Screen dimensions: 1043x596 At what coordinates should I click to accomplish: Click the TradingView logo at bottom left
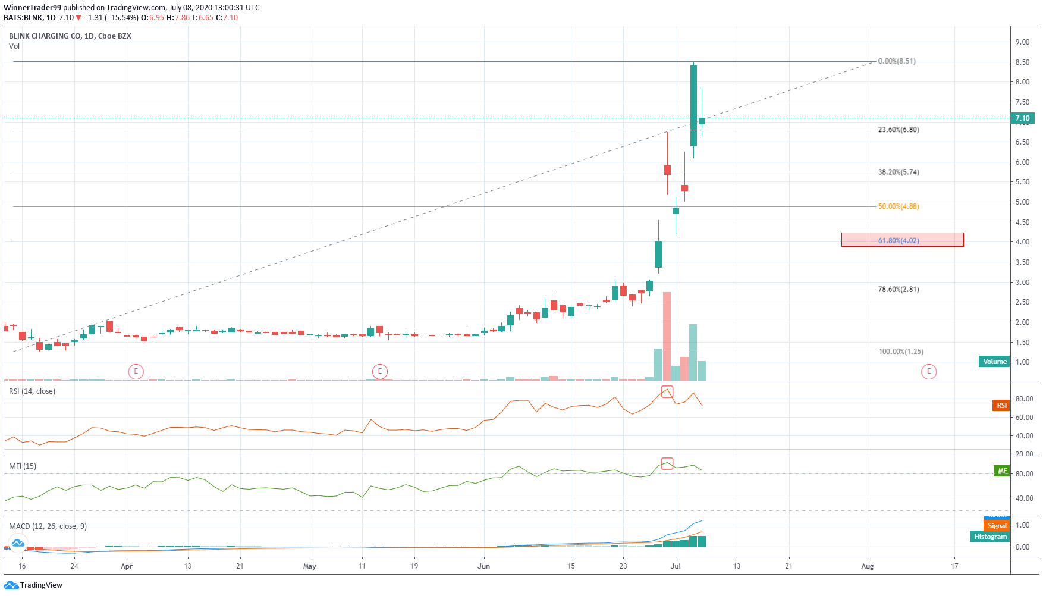(33, 585)
